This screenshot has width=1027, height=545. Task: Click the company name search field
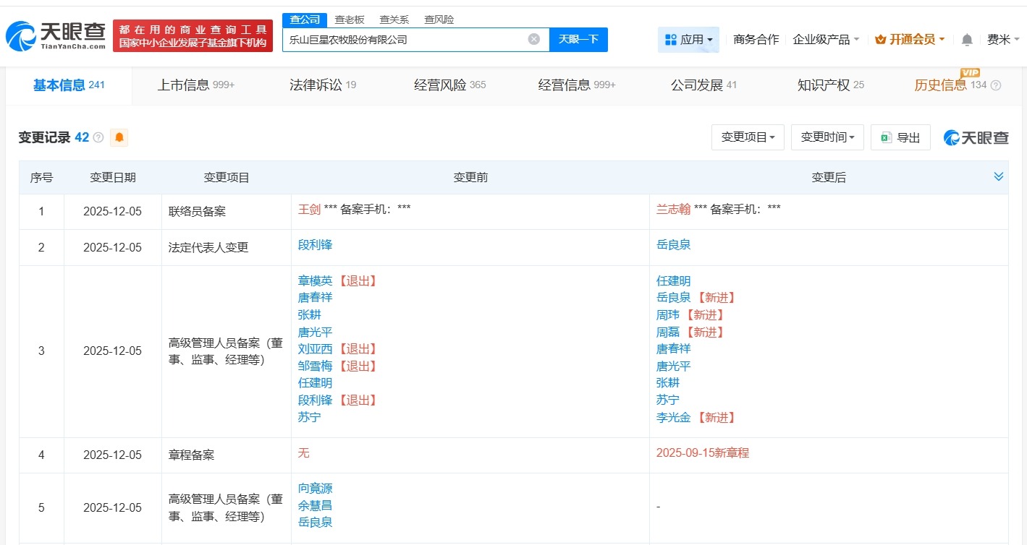coord(405,40)
